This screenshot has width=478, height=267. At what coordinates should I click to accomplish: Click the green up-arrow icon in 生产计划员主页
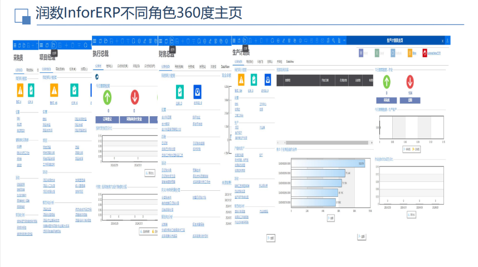click(x=386, y=82)
